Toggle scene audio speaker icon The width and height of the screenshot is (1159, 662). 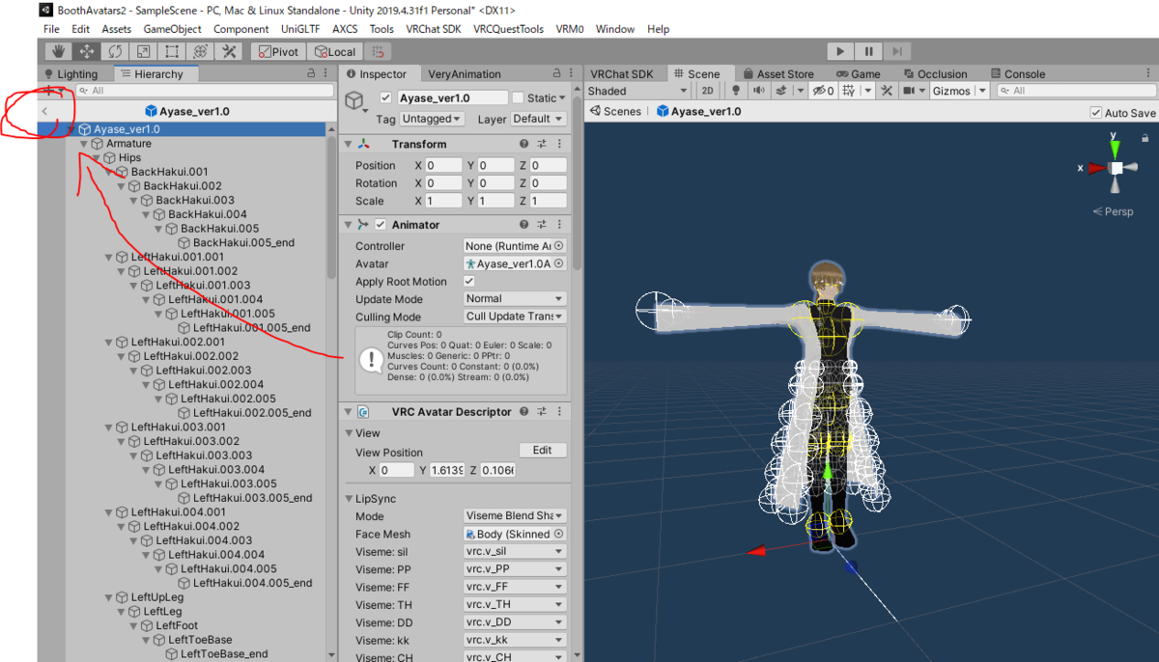758,91
